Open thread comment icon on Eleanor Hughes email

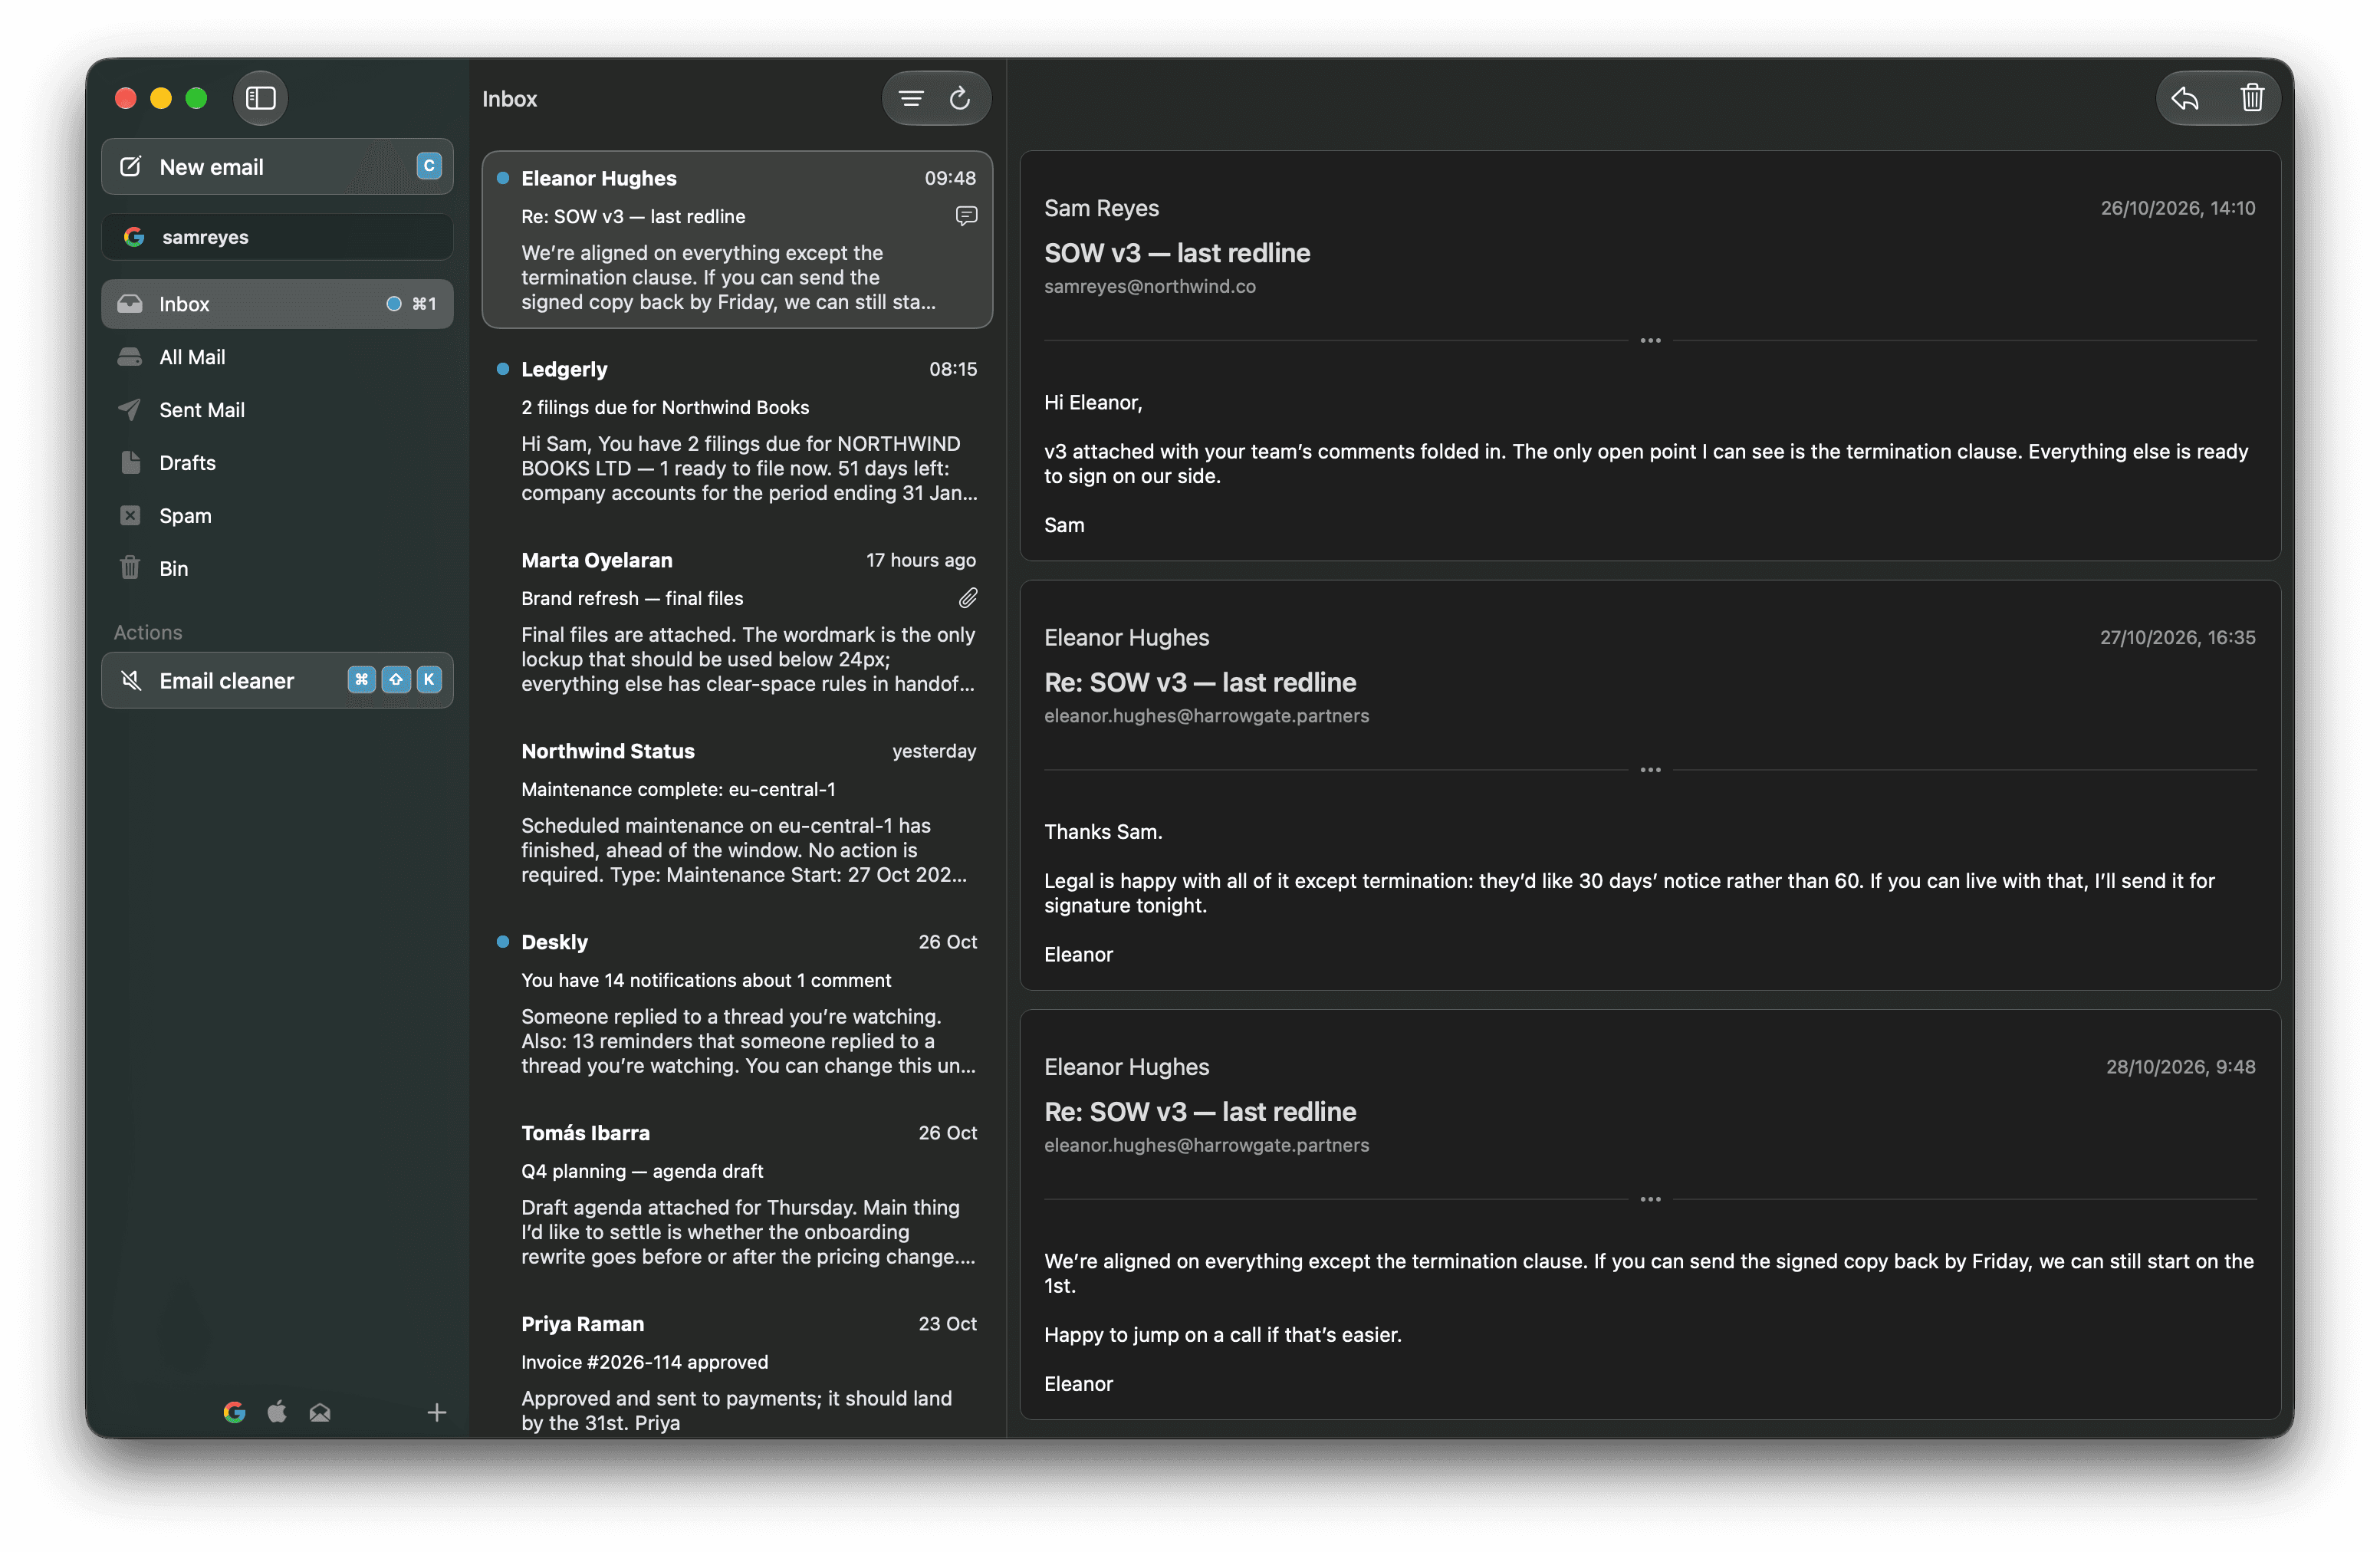966,216
